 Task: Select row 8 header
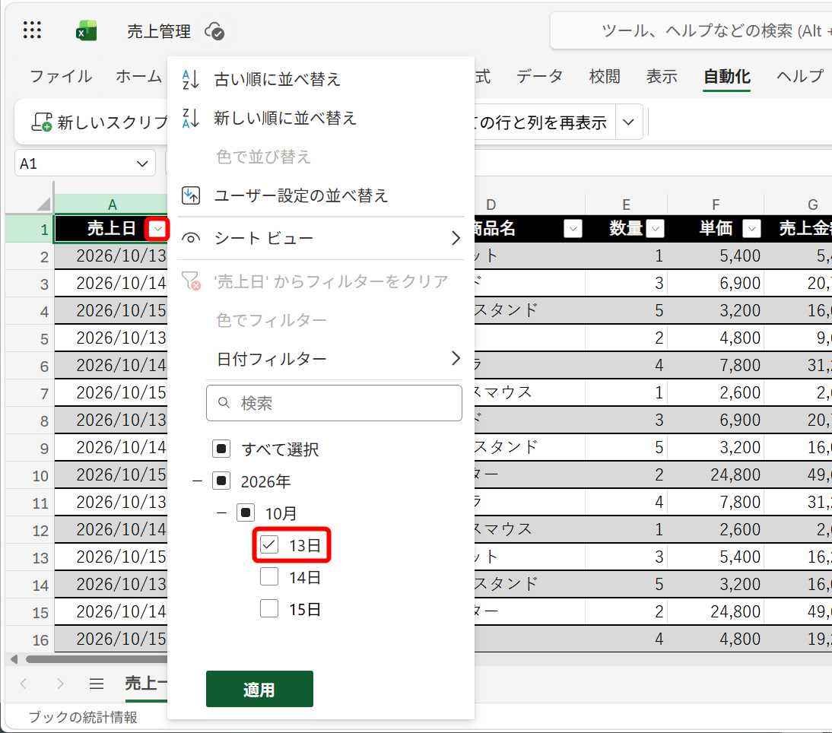(29, 420)
